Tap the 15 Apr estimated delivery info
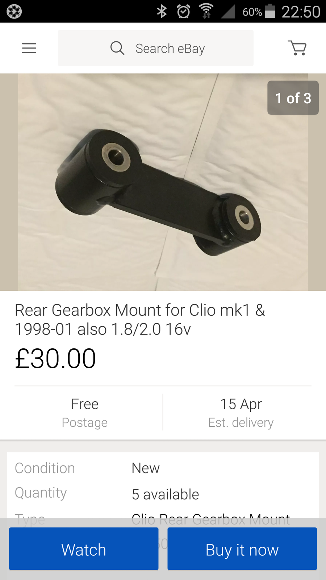The width and height of the screenshot is (326, 580). point(241,413)
